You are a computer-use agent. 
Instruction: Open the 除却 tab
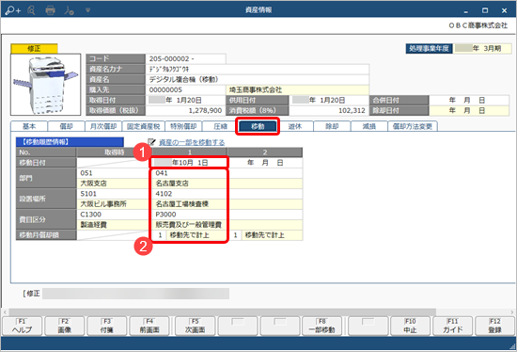click(332, 126)
